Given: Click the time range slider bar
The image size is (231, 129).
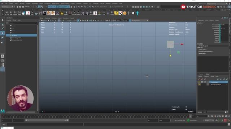Looking at the screenshot, I should 47,120.
